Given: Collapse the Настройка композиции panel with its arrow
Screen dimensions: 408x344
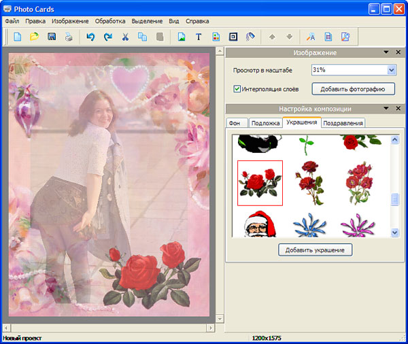Looking at the screenshot, I should coord(386,108).
